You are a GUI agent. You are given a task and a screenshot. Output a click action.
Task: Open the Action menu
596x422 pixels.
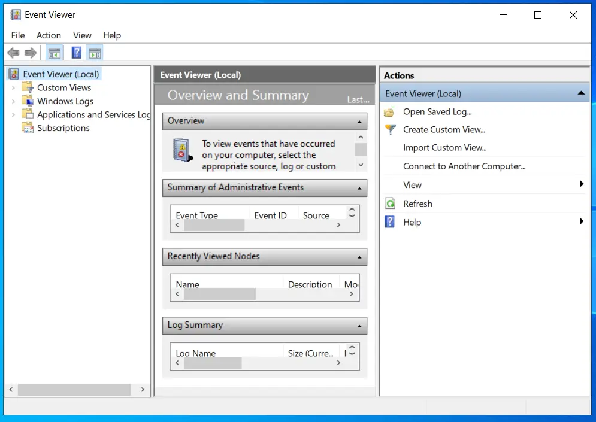[49, 35]
